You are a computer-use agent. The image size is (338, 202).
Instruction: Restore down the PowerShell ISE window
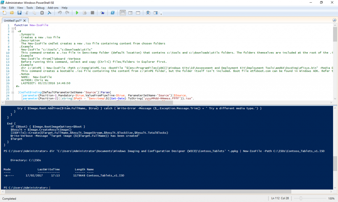[x=321, y=3]
